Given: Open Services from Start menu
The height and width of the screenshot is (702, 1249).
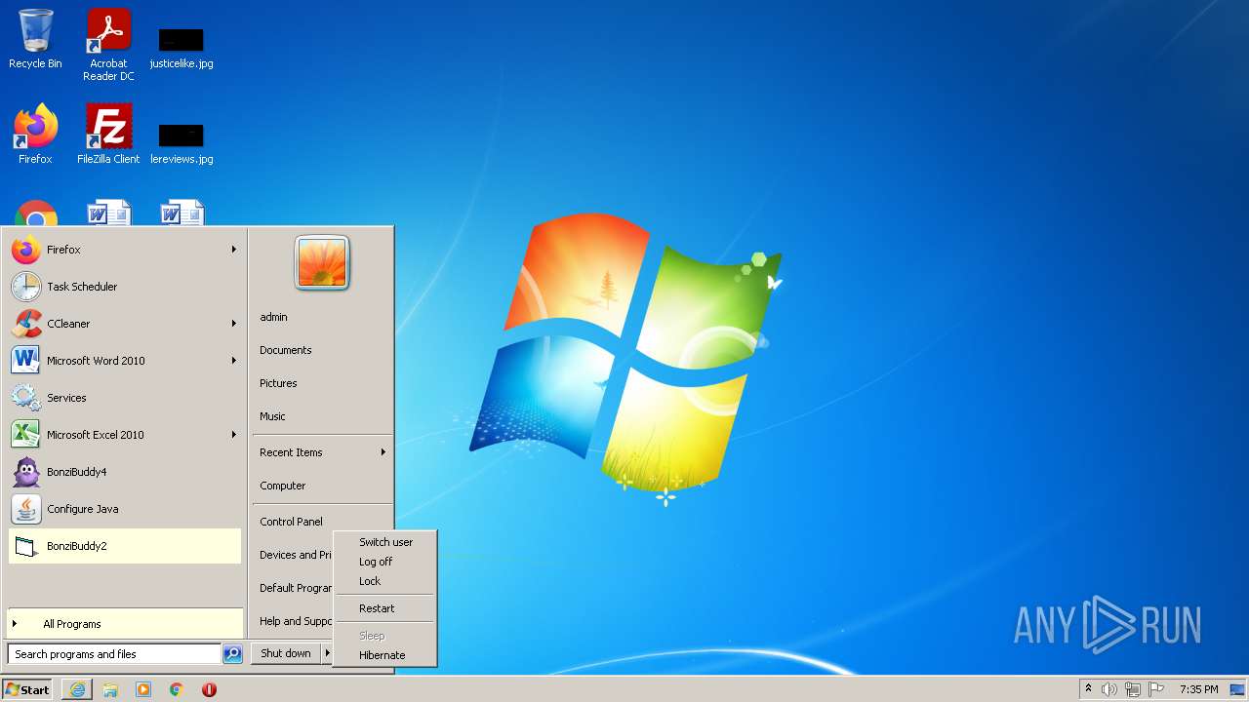Looking at the screenshot, I should pos(125,398).
